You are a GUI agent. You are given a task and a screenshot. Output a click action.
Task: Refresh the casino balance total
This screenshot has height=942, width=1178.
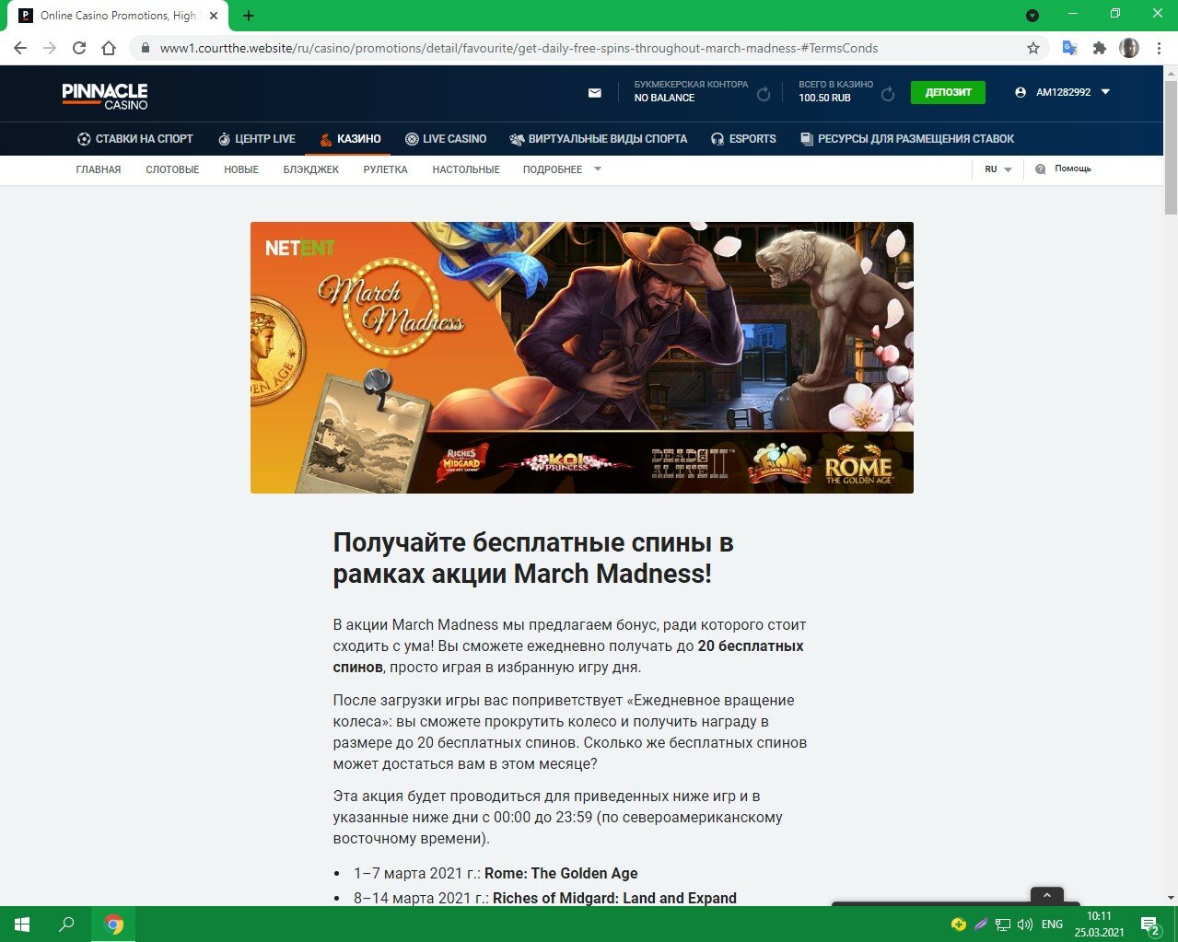coord(888,94)
